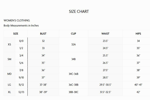The width and height of the screenshot is (150, 100).
Task: Click the Body Measurements in Inches text
Action: click(x=21, y=25)
